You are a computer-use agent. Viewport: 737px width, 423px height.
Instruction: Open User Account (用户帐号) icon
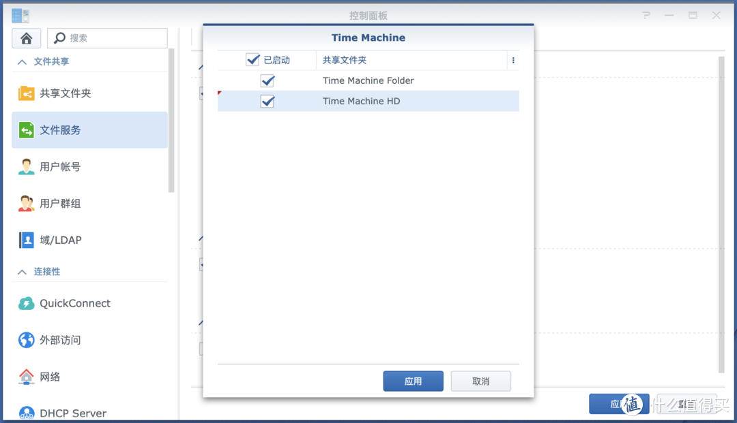coord(27,166)
